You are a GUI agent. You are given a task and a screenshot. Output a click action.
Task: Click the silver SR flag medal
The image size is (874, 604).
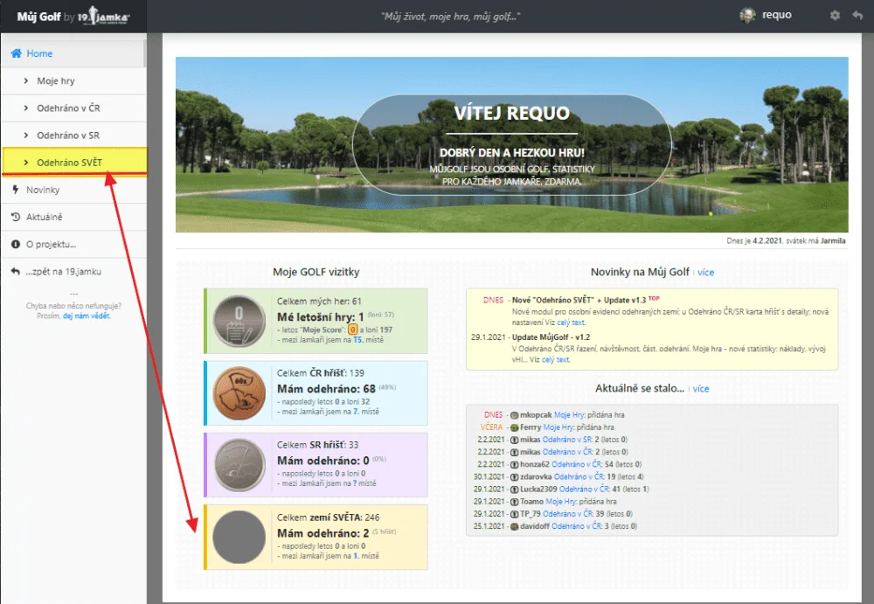coord(239,464)
